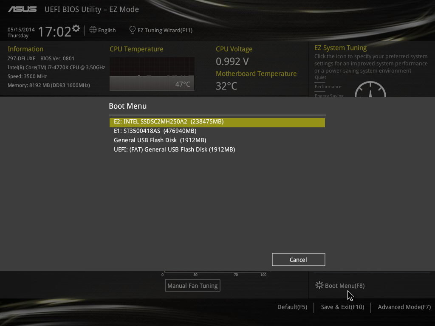Open EZ Tuning Wizard(F11)
The width and height of the screenshot is (435, 326).
[x=165, y=30]
